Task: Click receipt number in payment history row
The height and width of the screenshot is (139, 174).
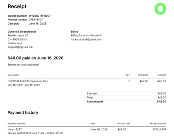Action: (x=159, y=129)
